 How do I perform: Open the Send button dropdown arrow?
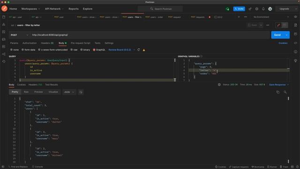[286, 35]
